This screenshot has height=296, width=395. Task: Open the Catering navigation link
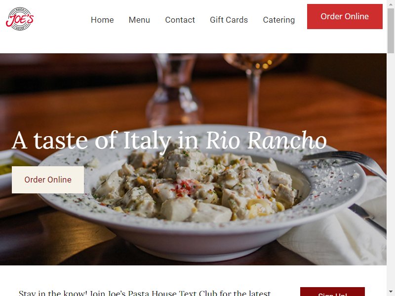pos(279,20)
